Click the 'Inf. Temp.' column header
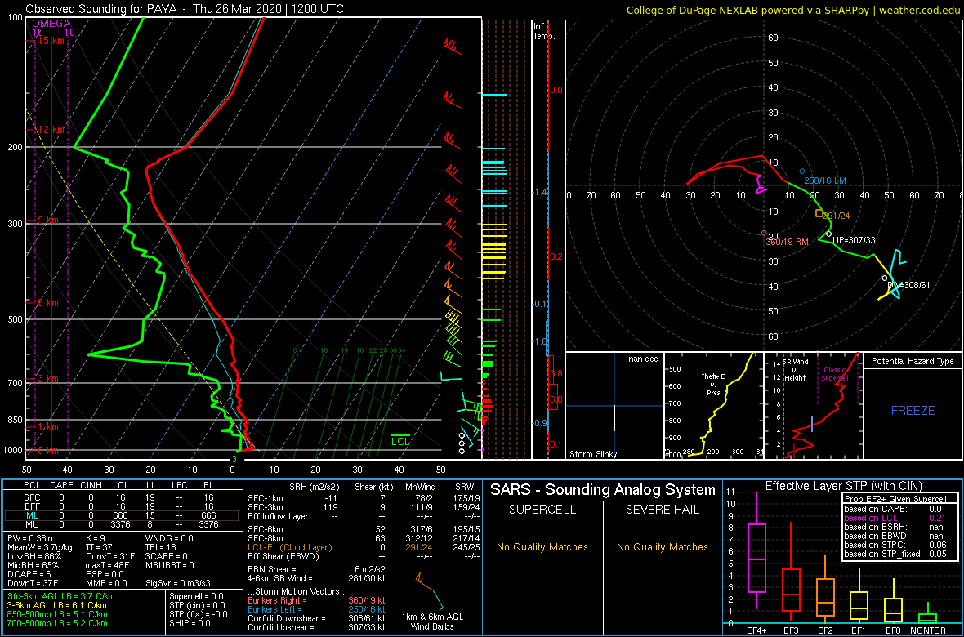The image size is (964, 637). pos(544,31)
